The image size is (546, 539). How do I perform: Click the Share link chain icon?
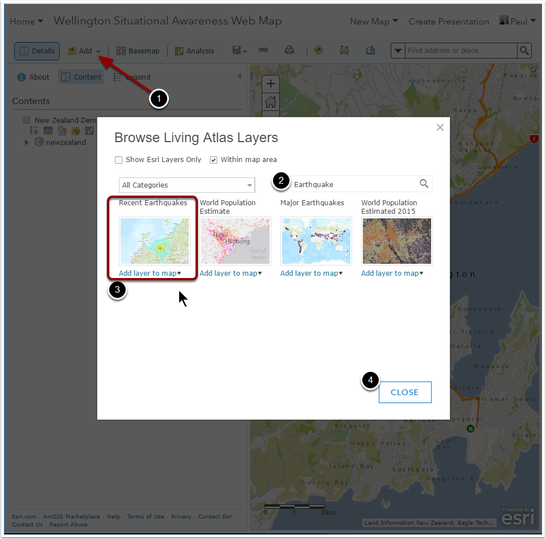[263, 50]
